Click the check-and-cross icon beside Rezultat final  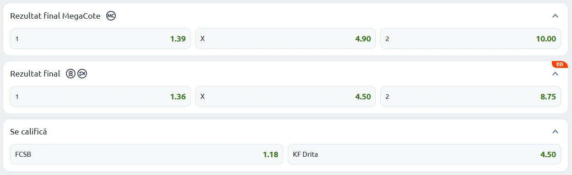coord(82,74)
